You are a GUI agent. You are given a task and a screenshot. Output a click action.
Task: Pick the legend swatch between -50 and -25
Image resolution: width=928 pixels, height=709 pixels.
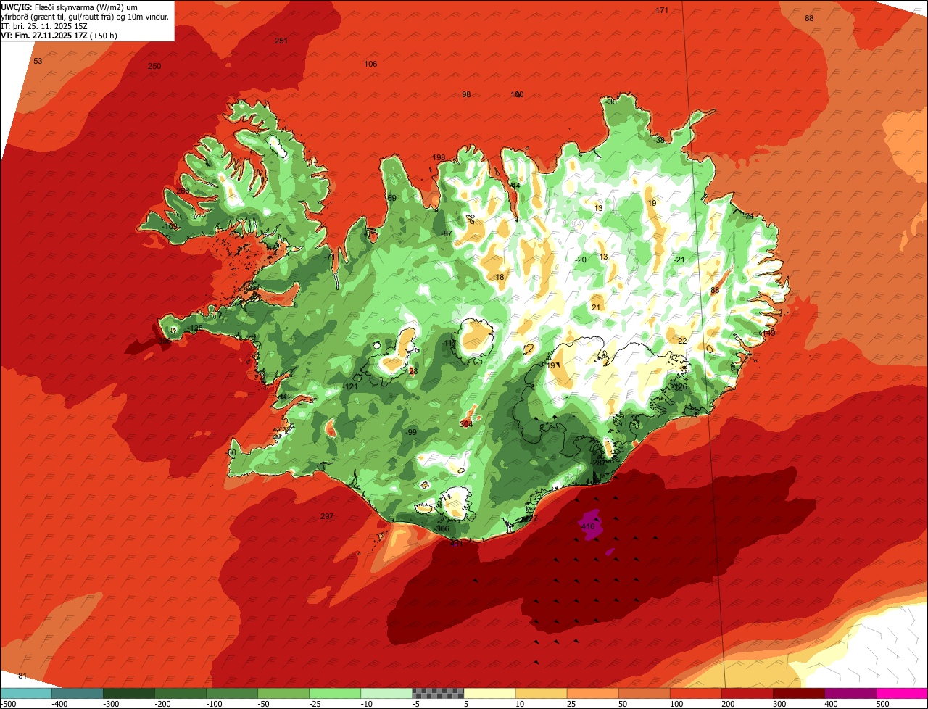[x=283, y=693]
